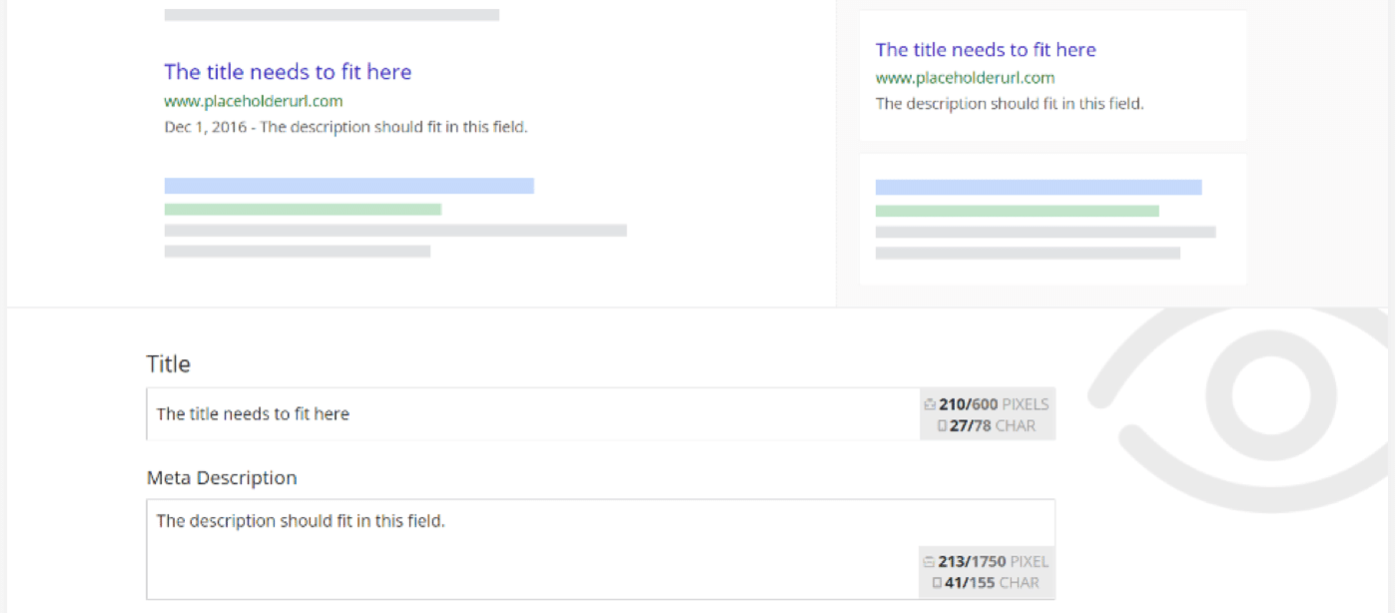The width and height of the screenshot is (1398, 613).
Task: Open the mobile preview title link
Action: tap(986, 50)
